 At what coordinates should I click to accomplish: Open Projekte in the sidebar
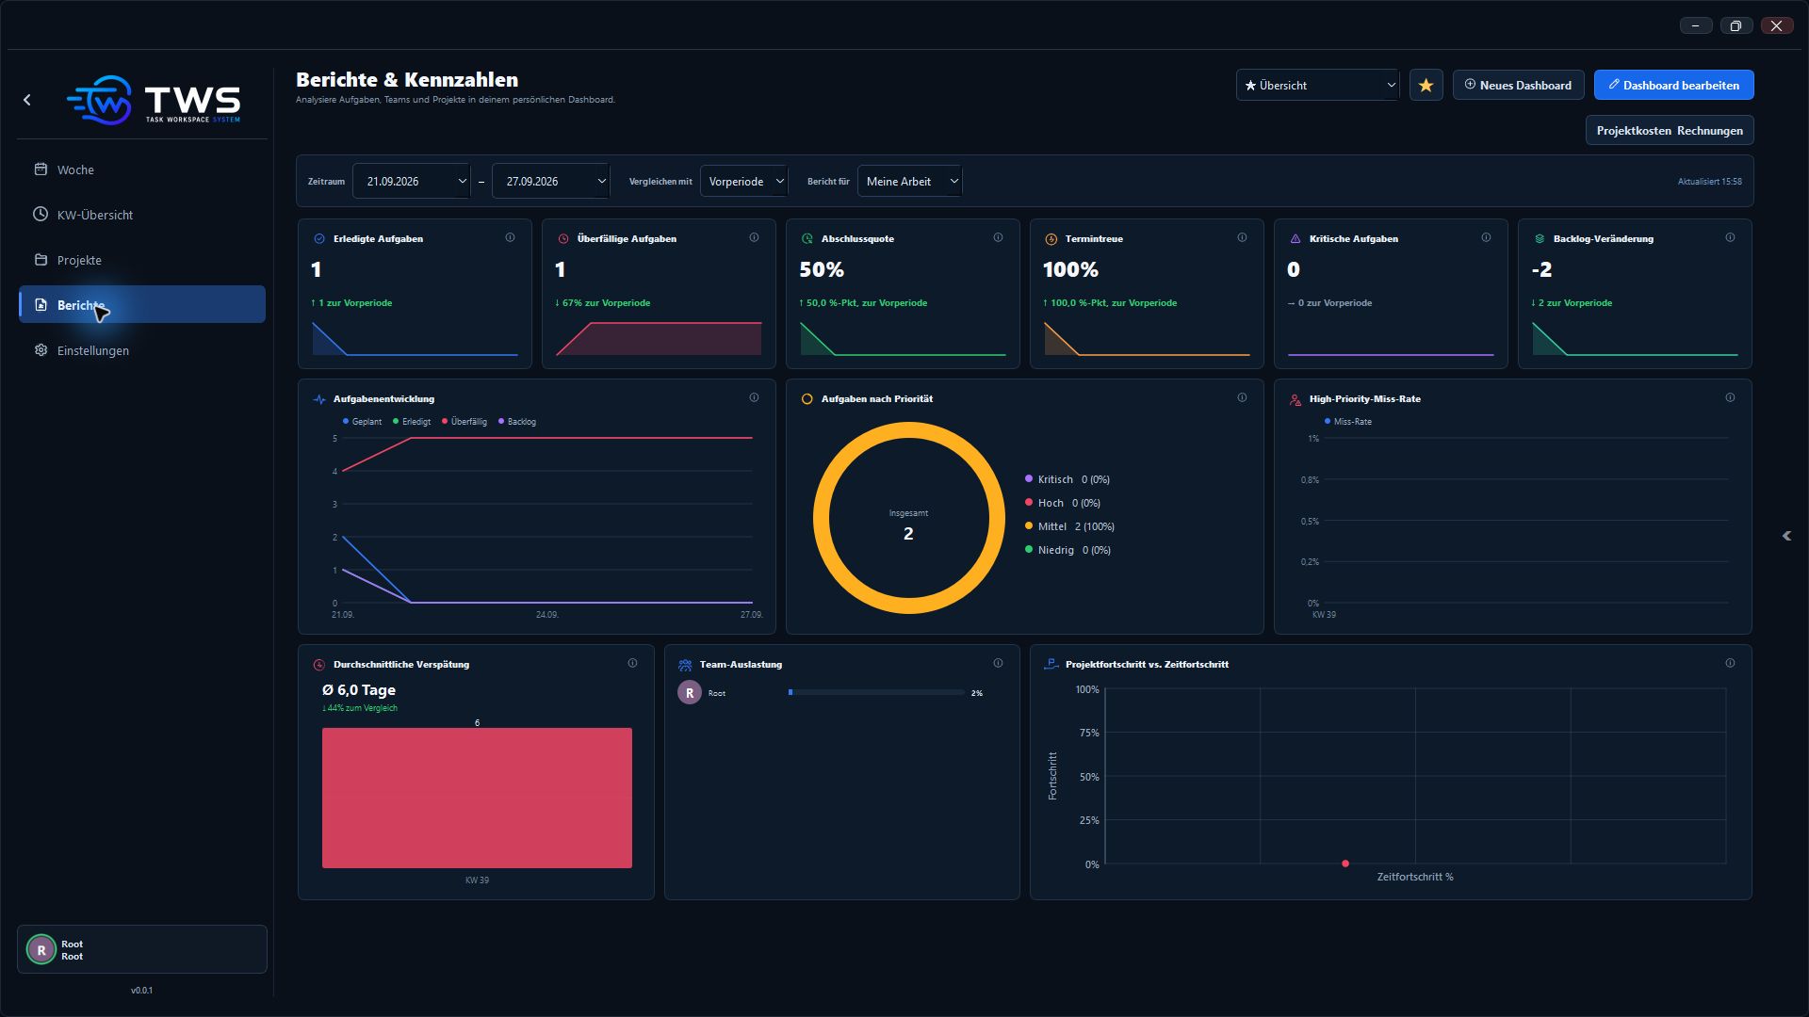pos(142,260)
